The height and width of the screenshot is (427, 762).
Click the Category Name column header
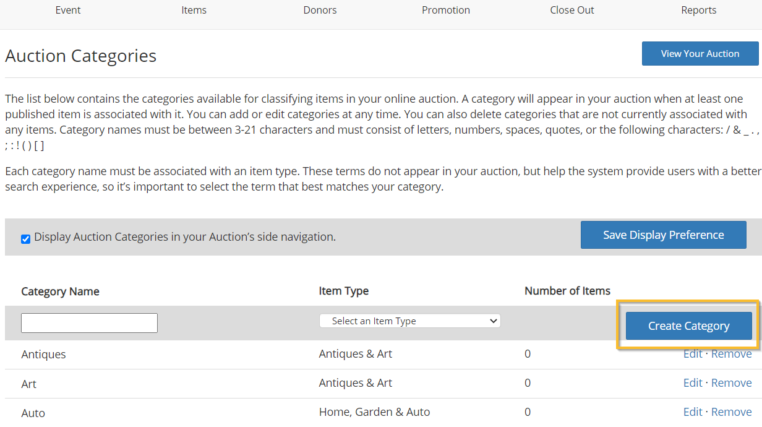[60, 291]
